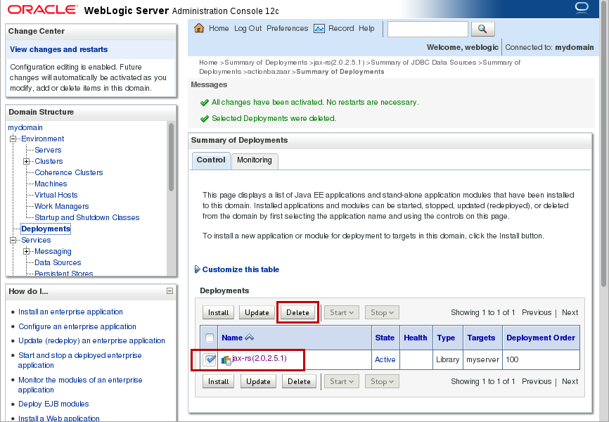Image resolution: width=609 pixels, height=422 pixels.
Task: Switch to the Monitoring tab
Action: 255,160
